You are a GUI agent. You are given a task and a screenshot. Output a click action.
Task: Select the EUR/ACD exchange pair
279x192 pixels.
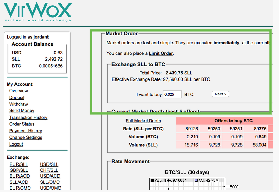[x=20, y=176]
